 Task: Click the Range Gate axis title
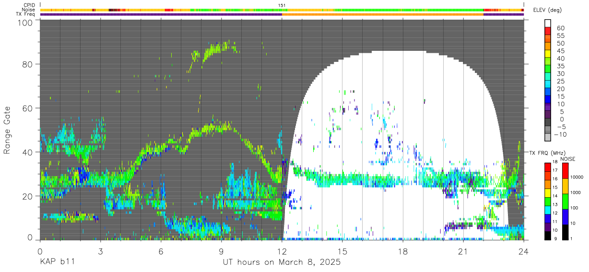(x=7, y=130)
